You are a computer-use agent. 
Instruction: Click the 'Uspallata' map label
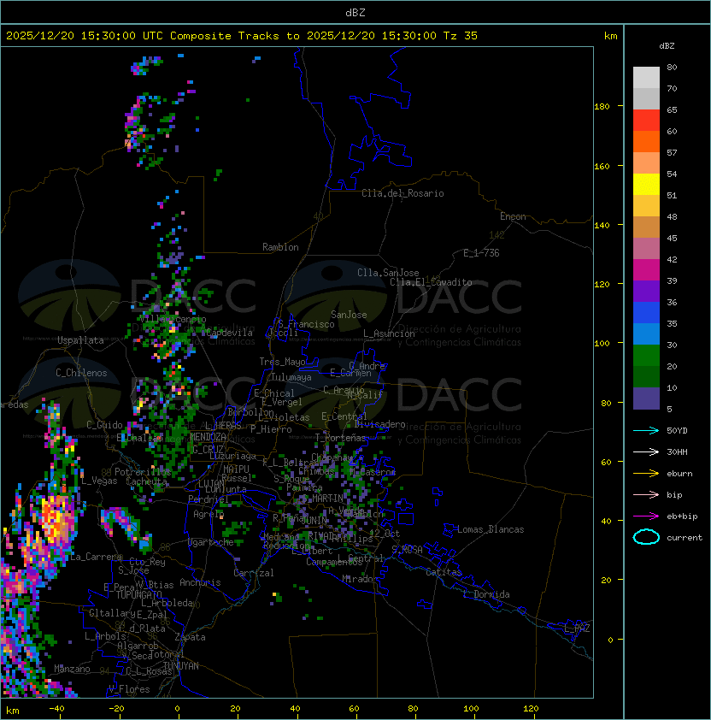click(80, 340)
